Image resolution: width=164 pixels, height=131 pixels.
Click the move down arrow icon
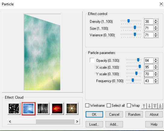pyautogui.click(x=149, y=106)
